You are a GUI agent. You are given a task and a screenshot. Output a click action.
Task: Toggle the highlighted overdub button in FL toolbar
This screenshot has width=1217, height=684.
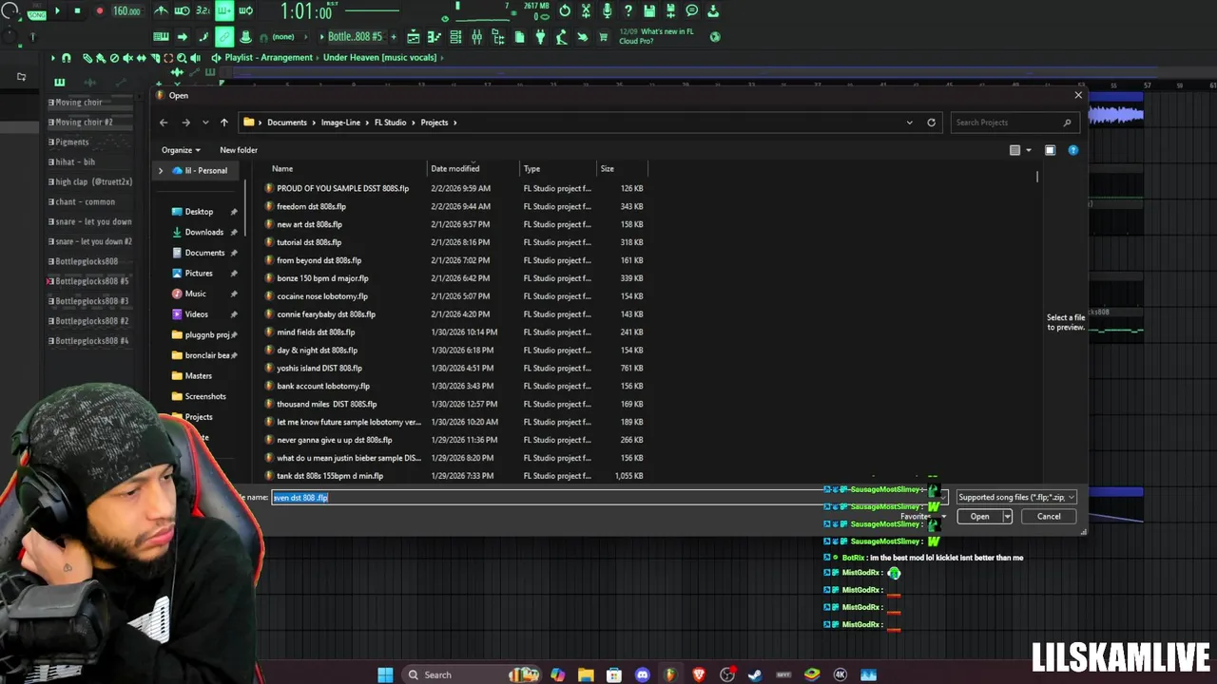pos(224,11)
